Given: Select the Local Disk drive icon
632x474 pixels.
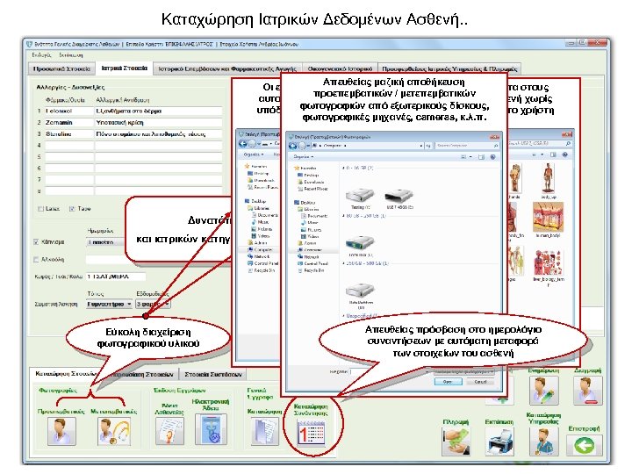Looking at the screenshot, I should coord(360,244).
